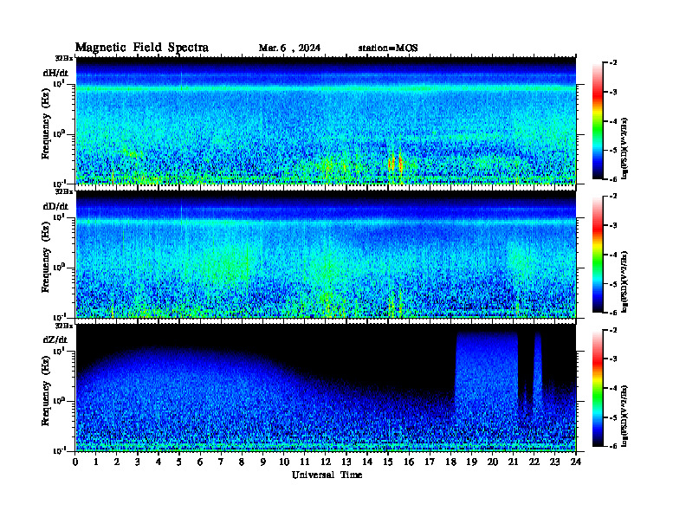Viewport: 686px width, 530px height.
Task: Click the 10^0 frequency tick of dH/dt panel
Action: [x=59, y=133]
